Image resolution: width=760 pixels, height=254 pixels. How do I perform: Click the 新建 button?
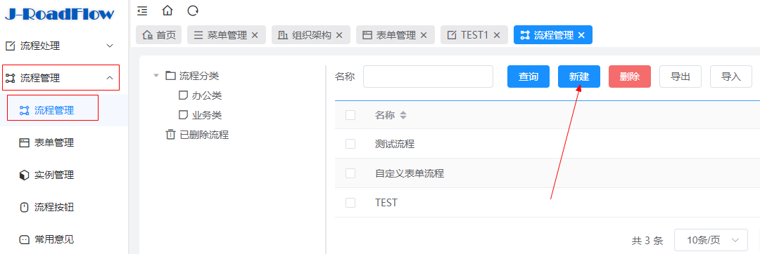(x=578, y=76)
